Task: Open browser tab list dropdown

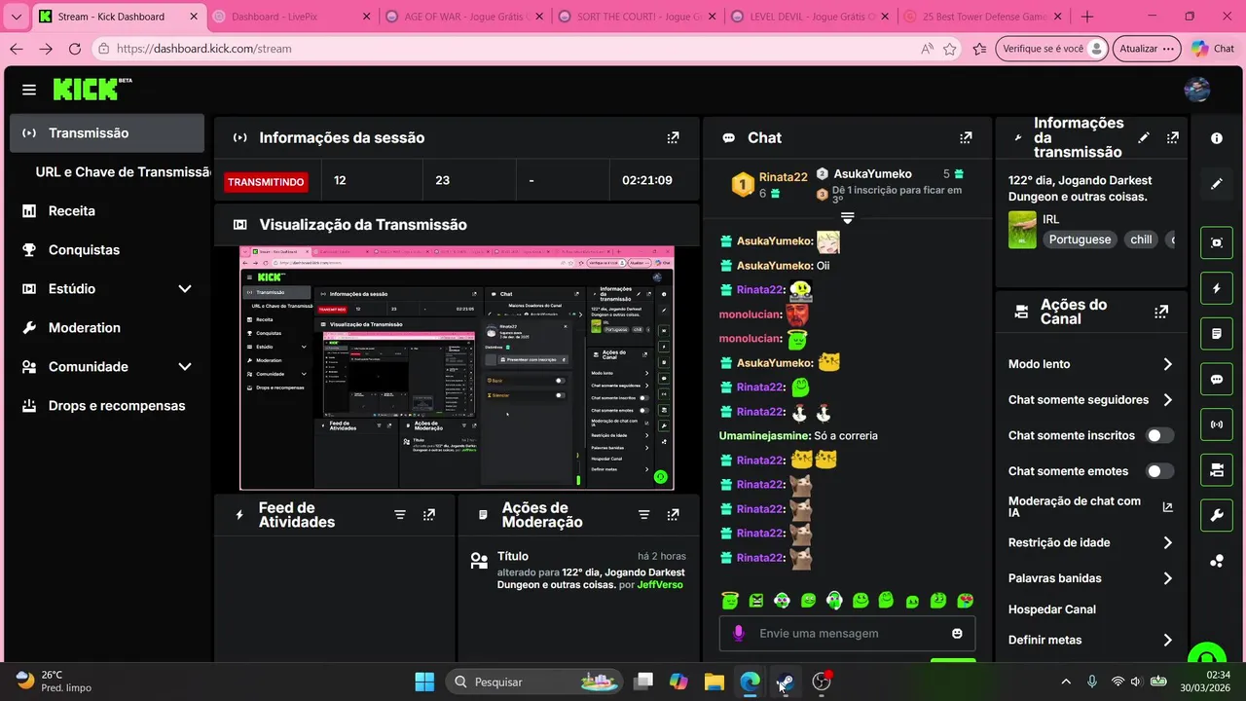Action: [x=16, y=17]
